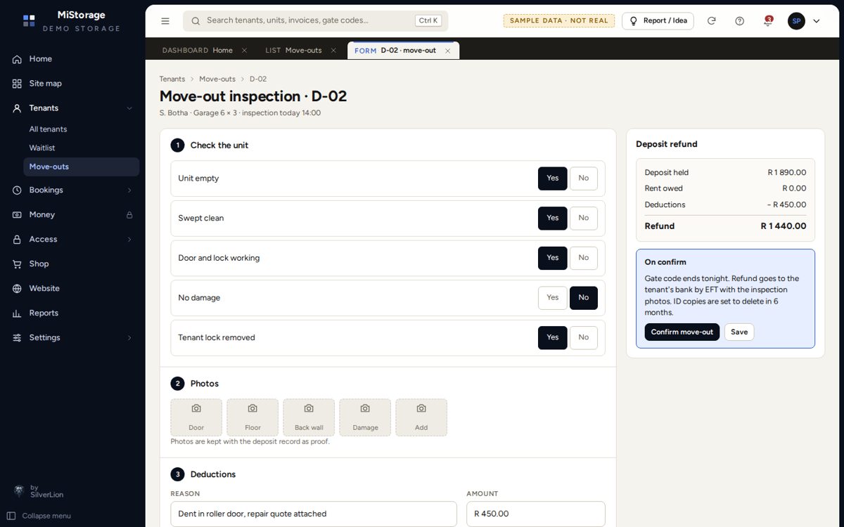Go to Tenants breadcrumb link
The height and width of the screenshot is (527, 844).
click(x=172, y=79)
